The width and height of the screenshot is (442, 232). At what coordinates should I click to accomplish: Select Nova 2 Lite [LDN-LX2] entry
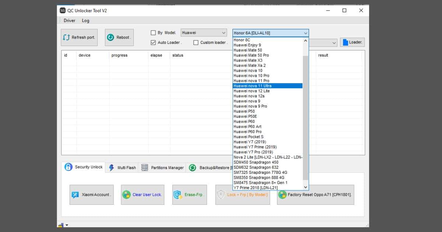(x=267, y=157)
